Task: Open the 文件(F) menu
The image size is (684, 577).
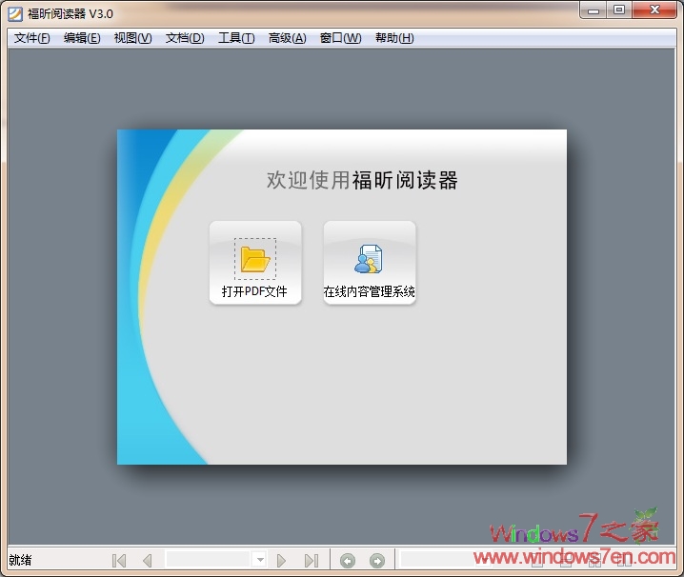Action: click(31, 38)
